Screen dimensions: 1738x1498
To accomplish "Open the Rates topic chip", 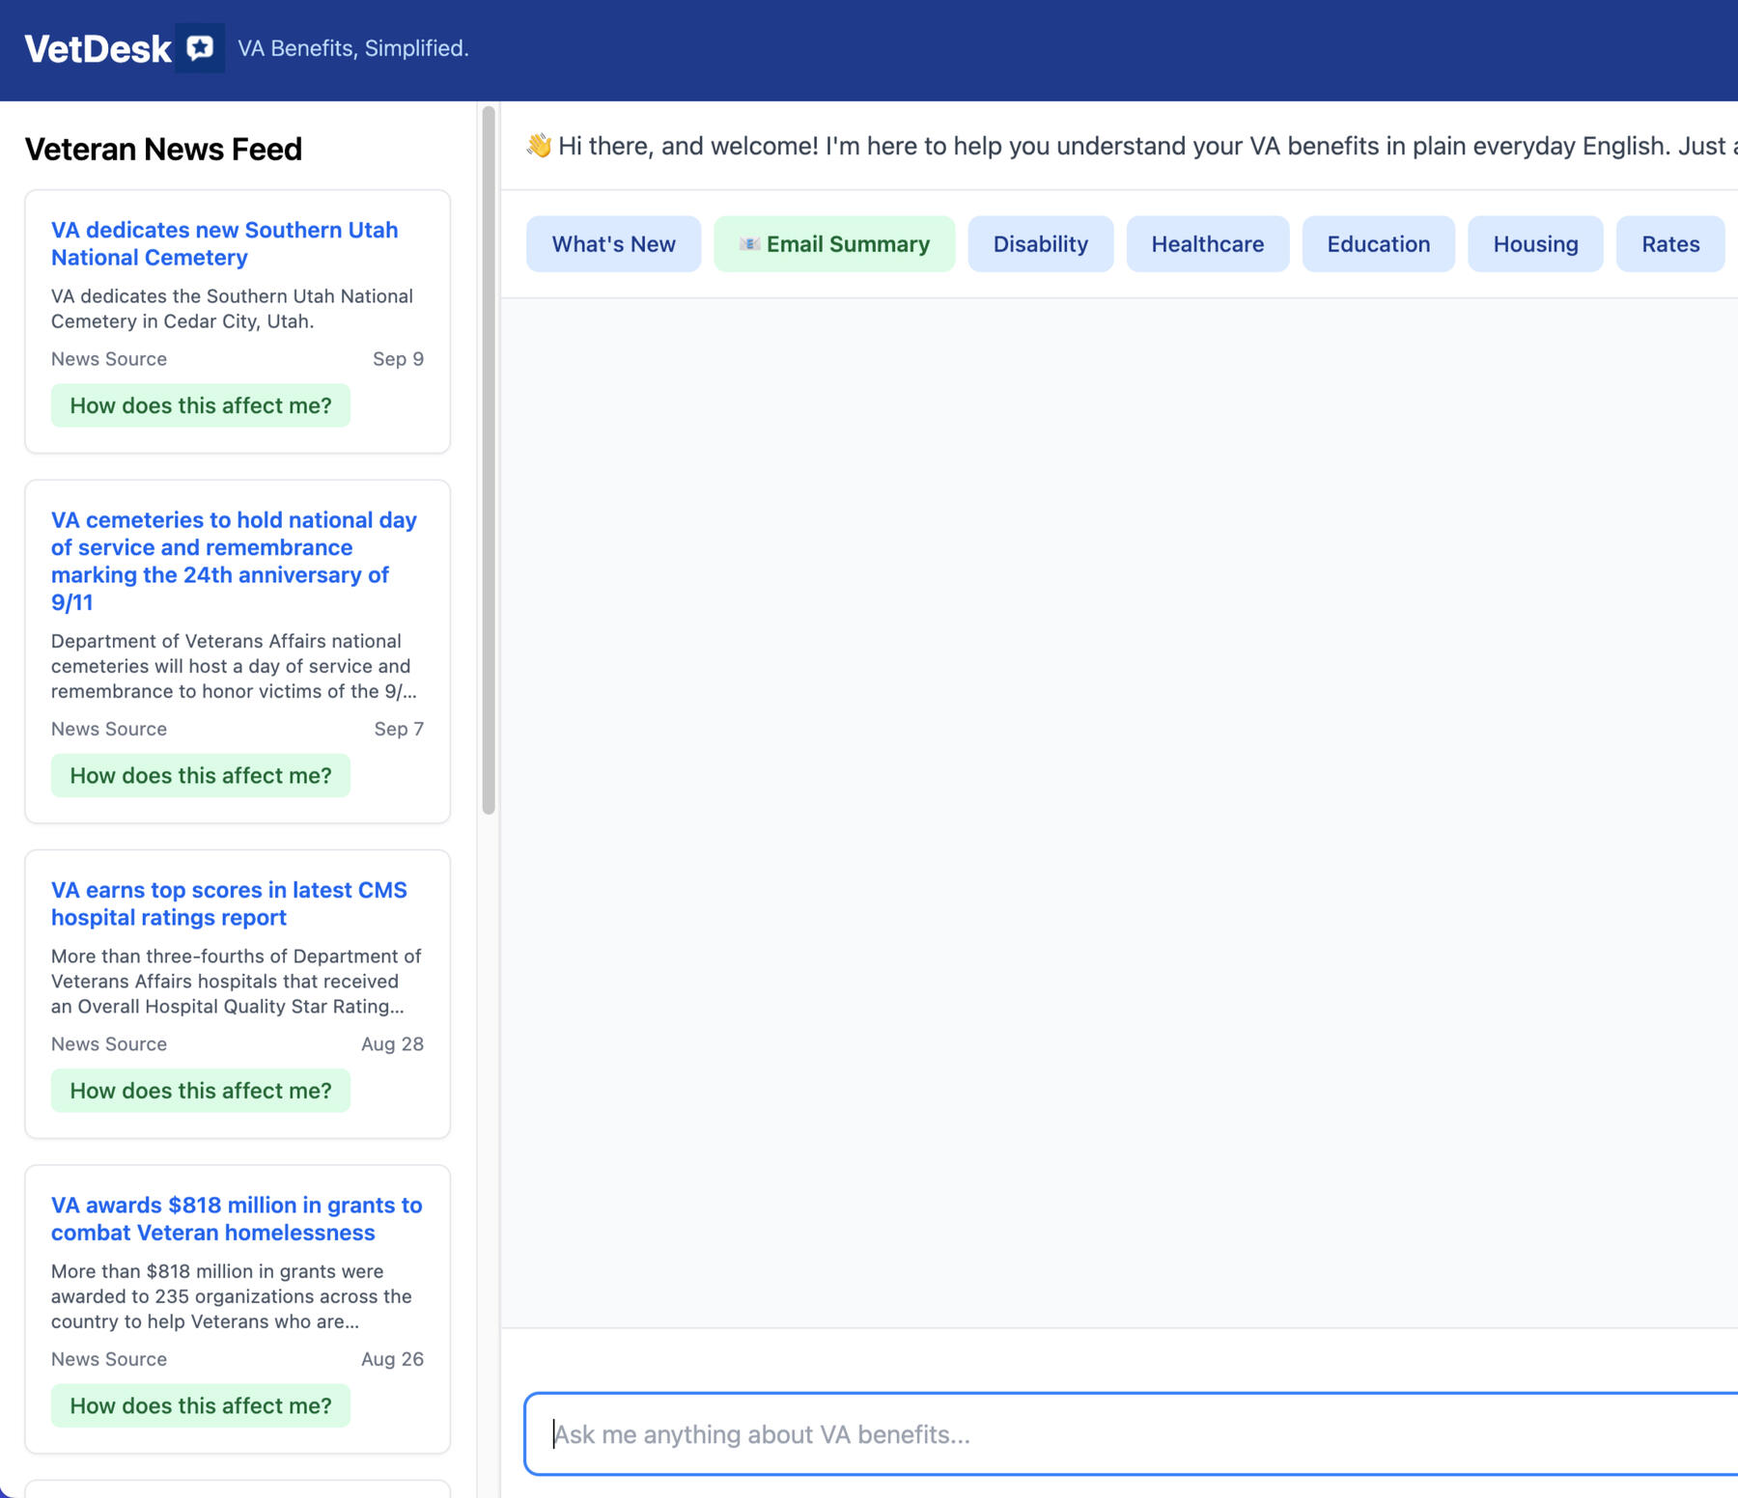I will pyautogui.click(x=1669, y=244).
